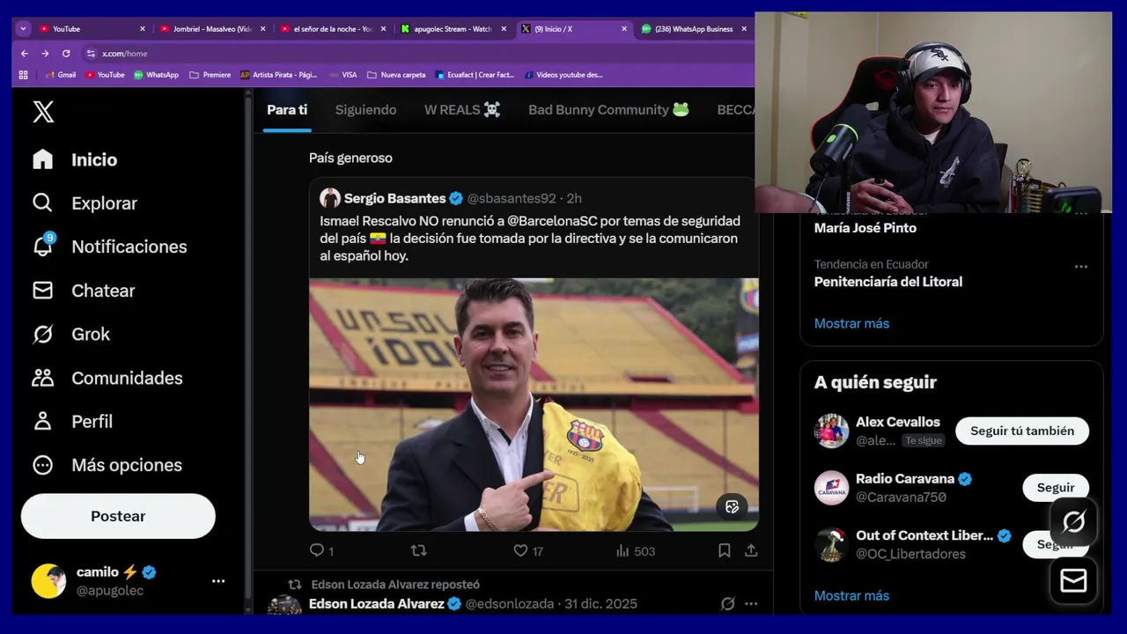This screenshot has width=1127, height=634.
Task: Click the repost icon under the post
Action: pyautogui.click(x=419, y=550)
